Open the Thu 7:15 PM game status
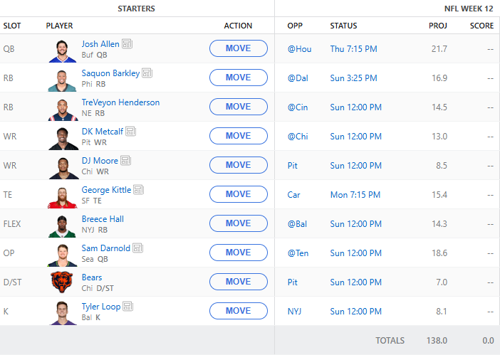 click(x=353, y=48)
